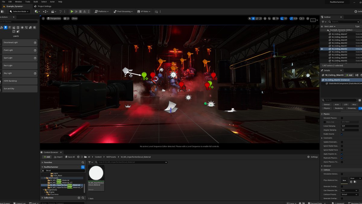Click Save All in Content Browser
Image resolution: width=362 pixels, height=204 pixels.
coord(70,157)
